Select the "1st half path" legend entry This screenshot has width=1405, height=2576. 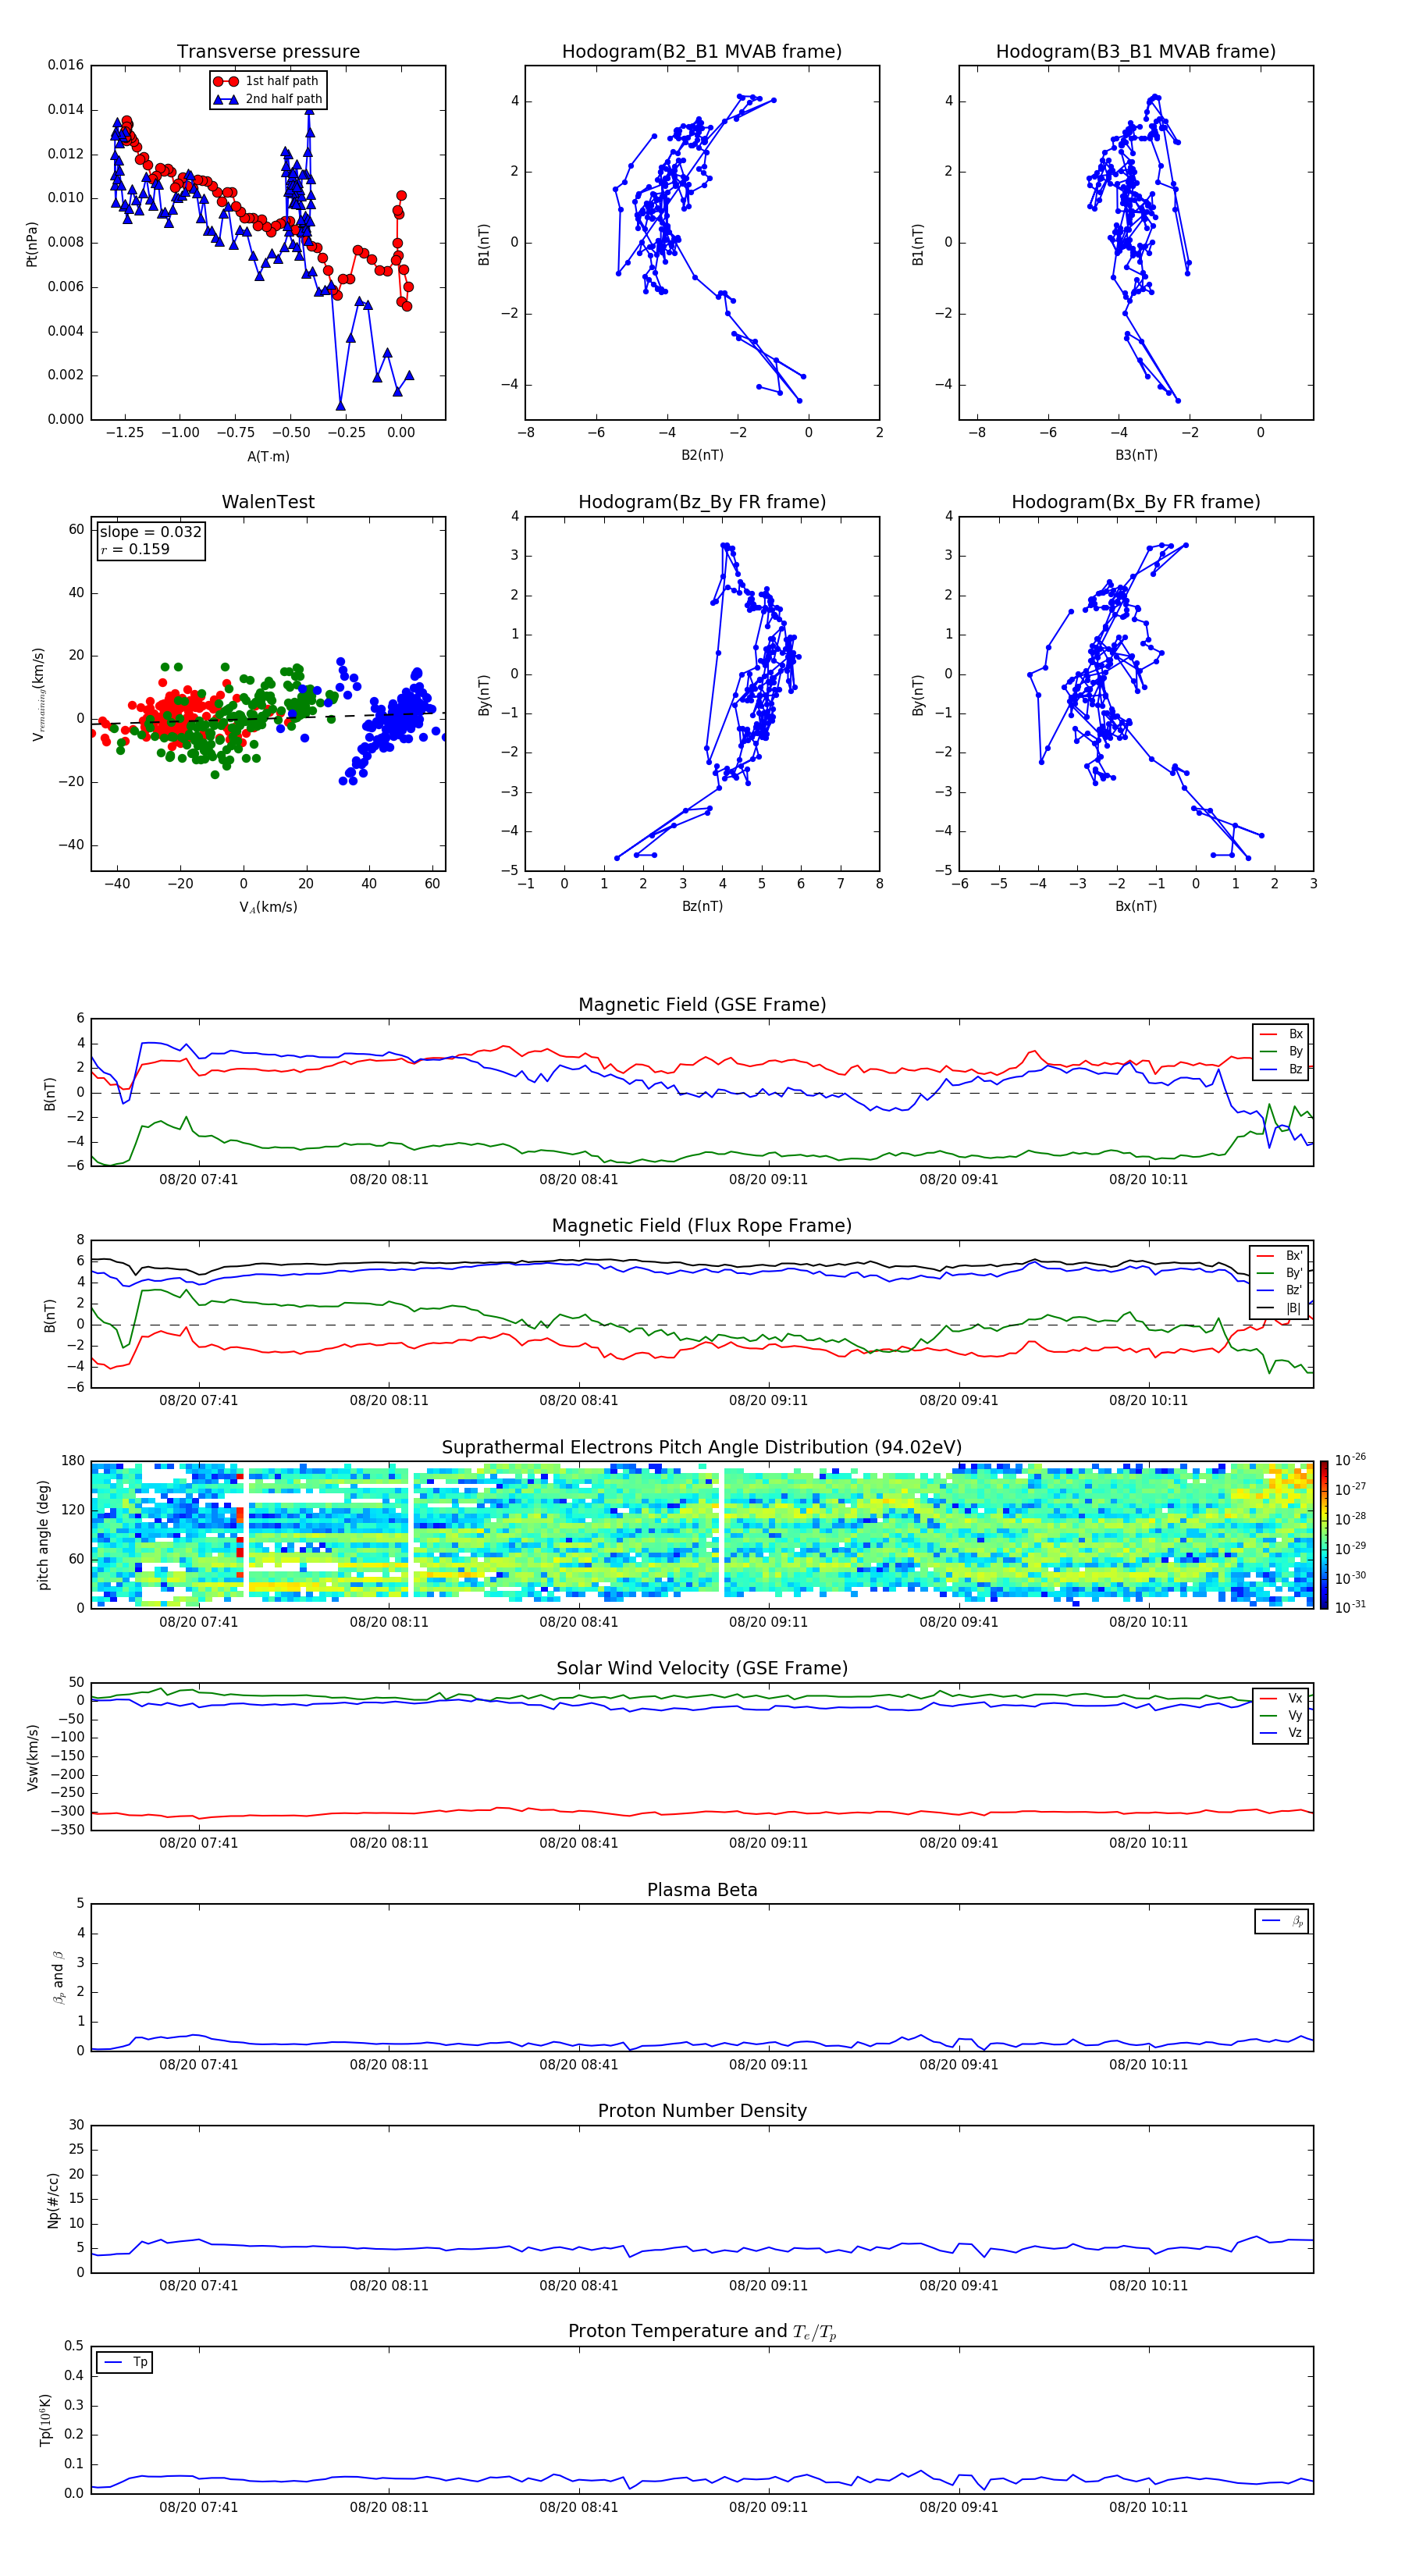coord(266,81)
